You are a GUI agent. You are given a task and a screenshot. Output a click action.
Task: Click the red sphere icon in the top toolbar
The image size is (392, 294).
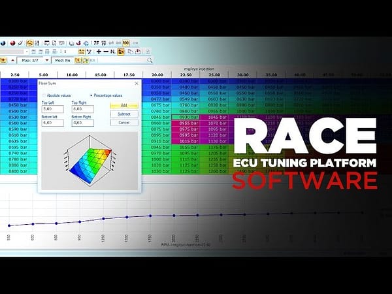[x=13, y=43]
